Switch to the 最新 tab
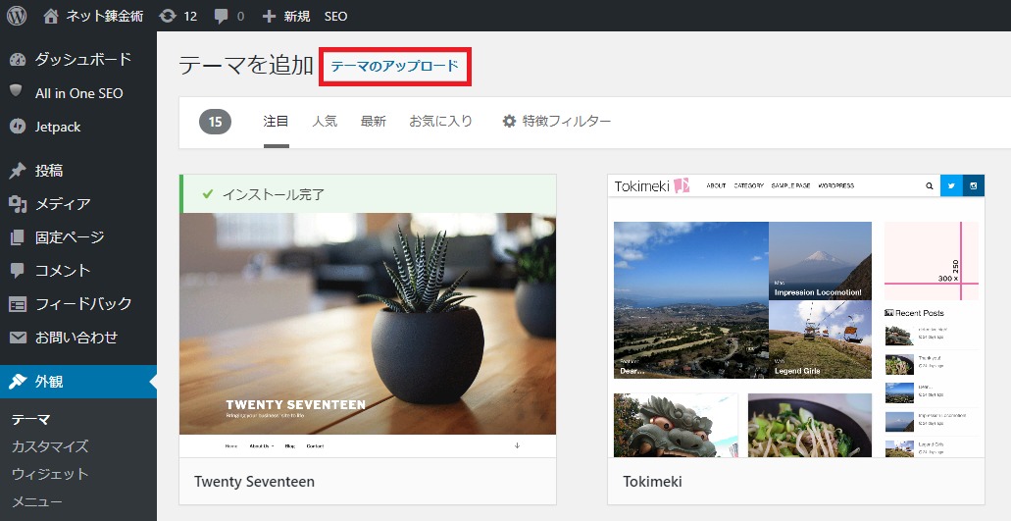The image size is (1011, 521). (374, 121)
